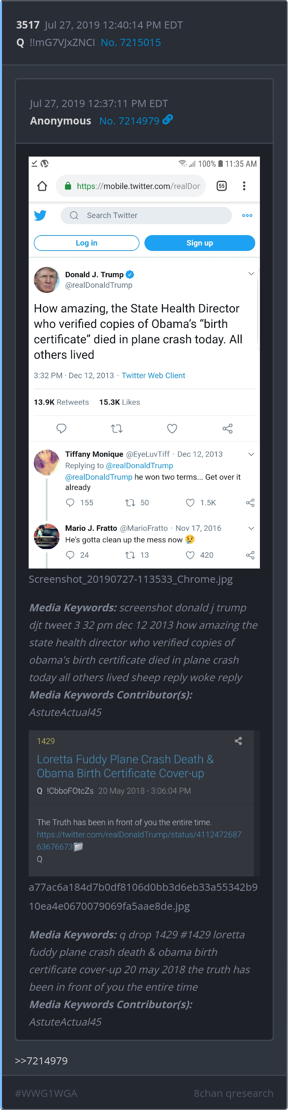The width and height of the screenshot is (288, 1110).
Task: Click the Search Twitter field
Action: point(146,215)
